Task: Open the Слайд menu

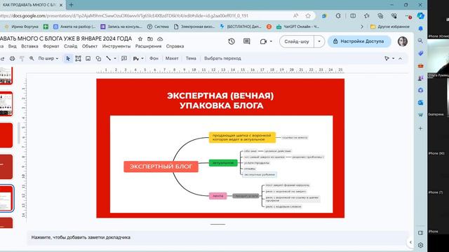Action: coord(70,46)
